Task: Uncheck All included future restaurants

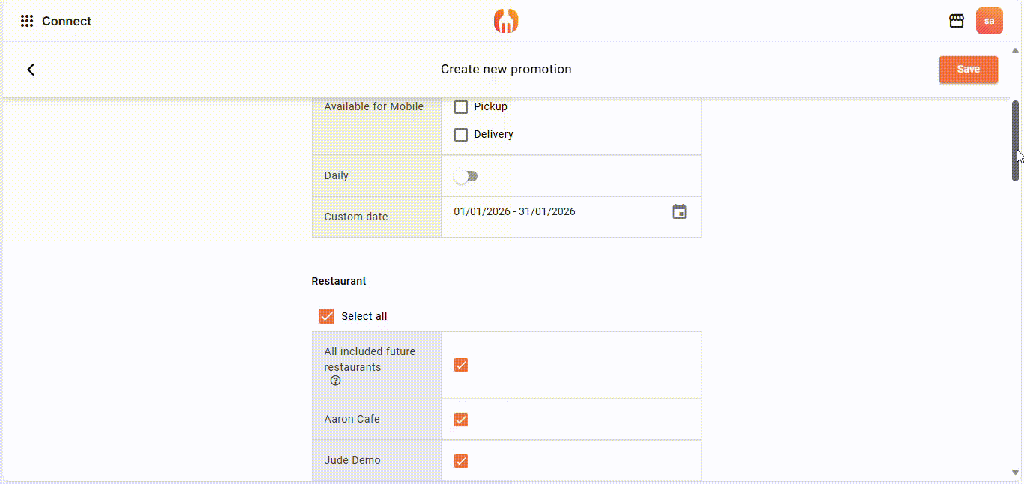Action: click(x=461, y=365)
